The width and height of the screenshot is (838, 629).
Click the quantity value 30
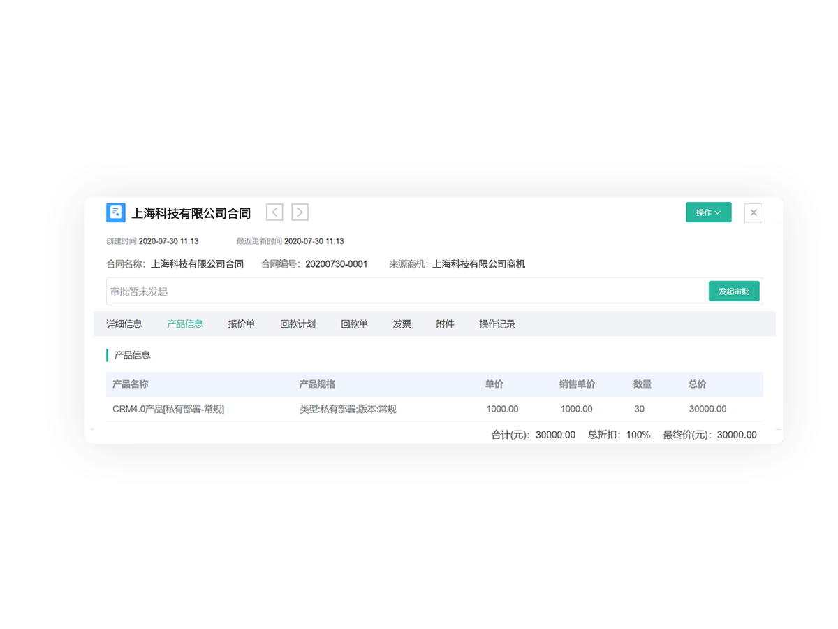coord(640,410)
